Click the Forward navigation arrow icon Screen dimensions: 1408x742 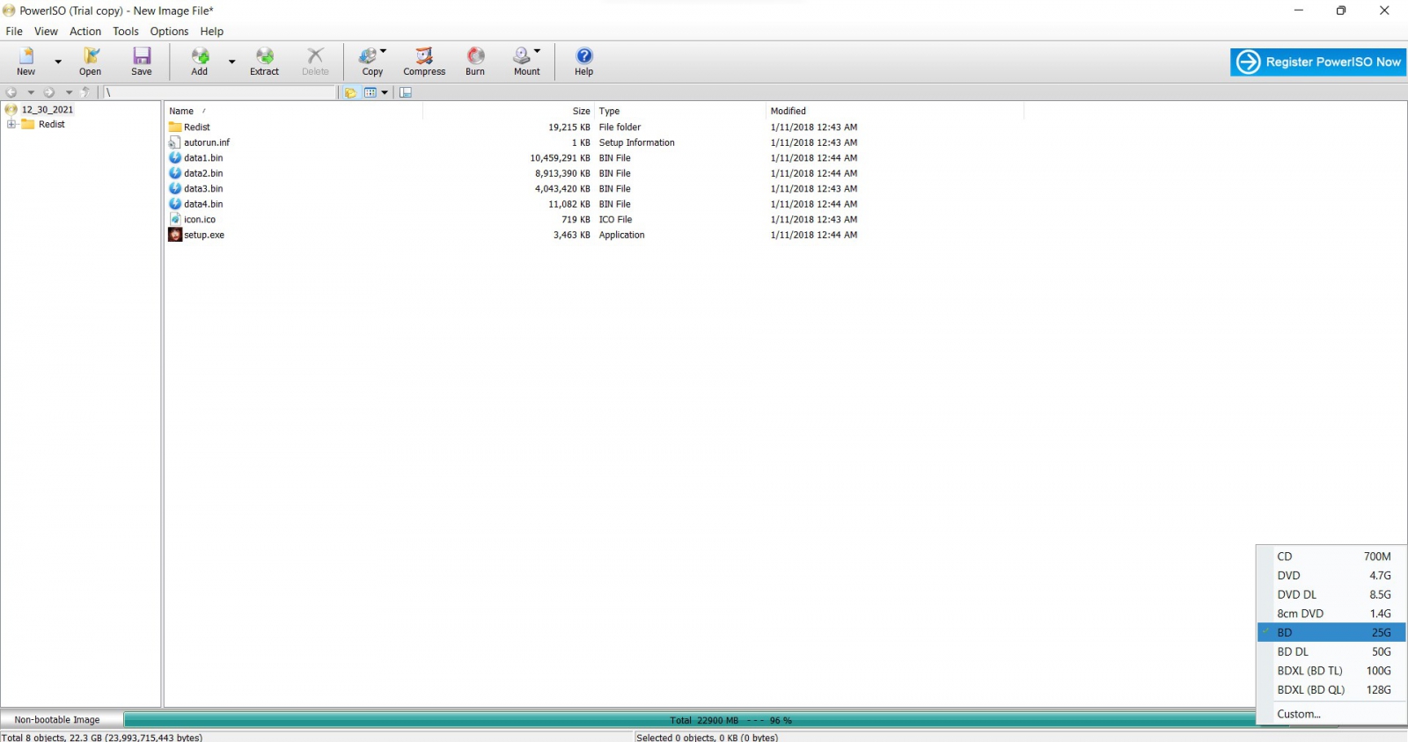tap(49, 92)
